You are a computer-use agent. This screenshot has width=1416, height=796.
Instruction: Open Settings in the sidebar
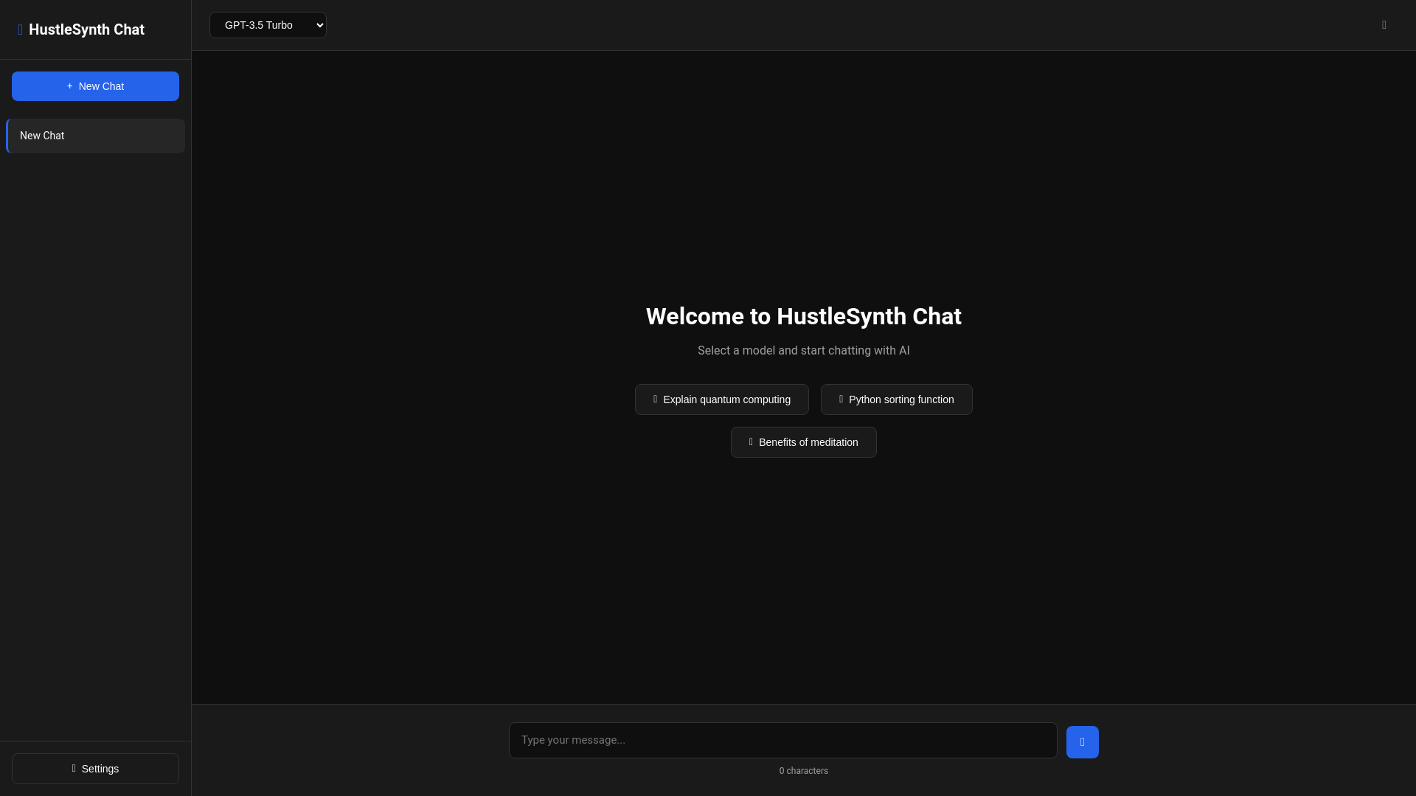95,769
